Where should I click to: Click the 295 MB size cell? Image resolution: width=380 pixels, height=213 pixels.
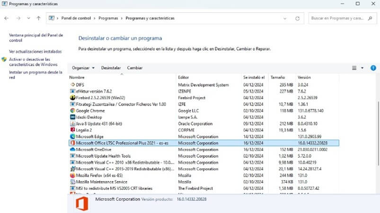(x=286, y=85)
